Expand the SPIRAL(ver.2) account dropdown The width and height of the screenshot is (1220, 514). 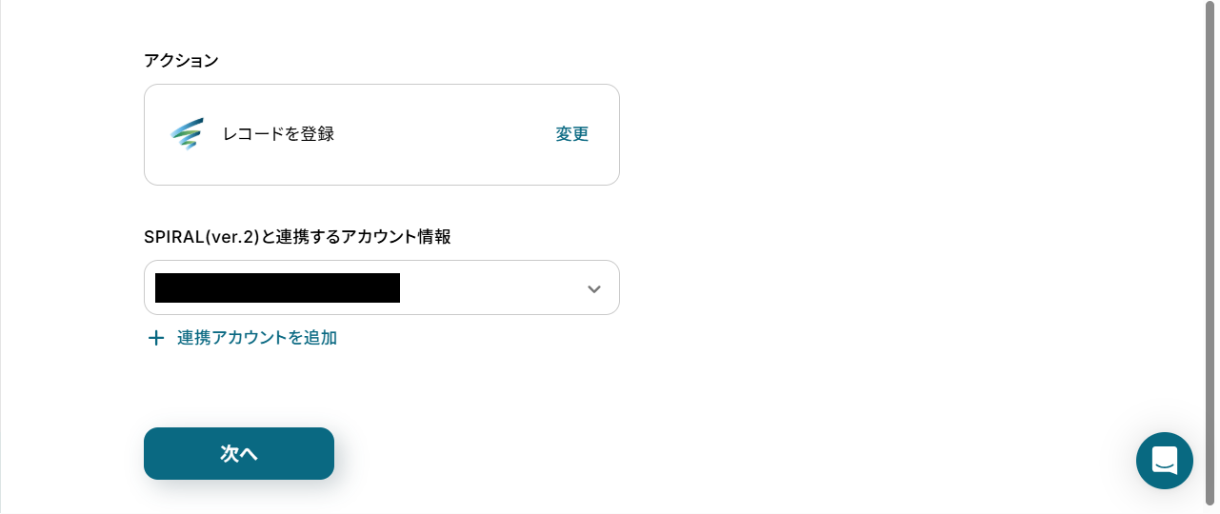381,287
